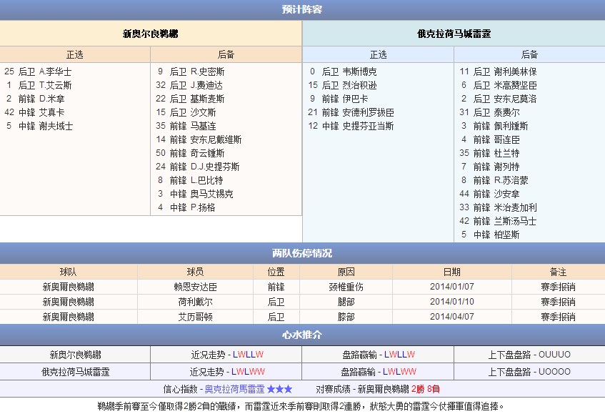Click the 两队伤停情况 section header
Image resolution: width=605 pixels, height=414 pixels.
pyautogui.click(x=302, y=253)
